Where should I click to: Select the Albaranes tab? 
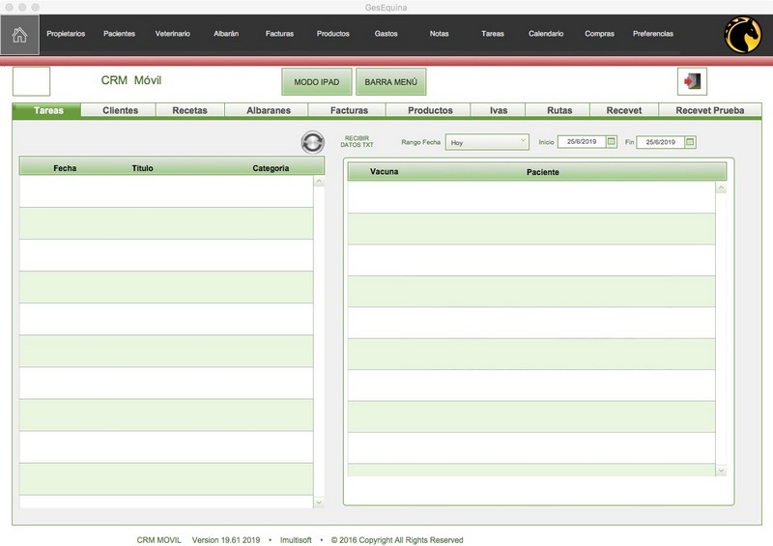pyautogui.click(x=269, y=110)
